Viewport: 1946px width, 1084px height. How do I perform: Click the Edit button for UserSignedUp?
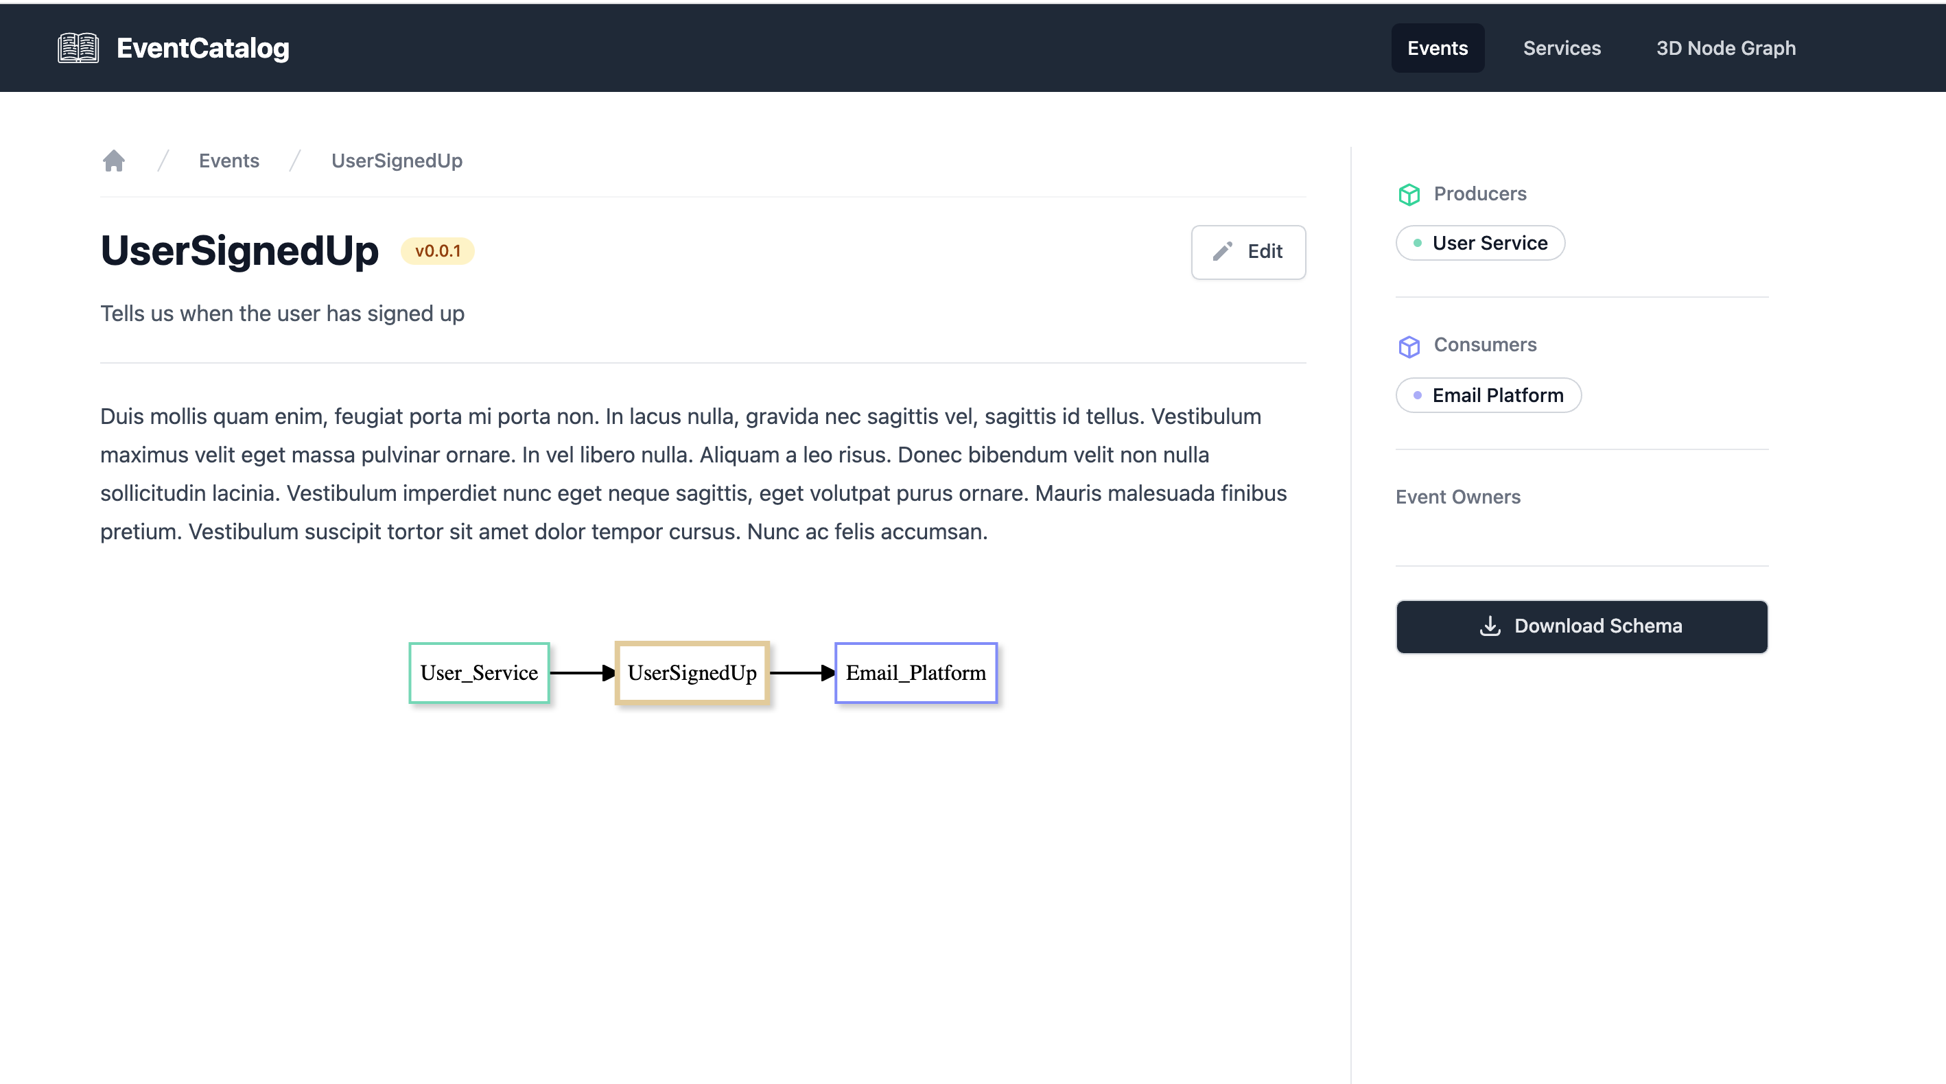1248,252
